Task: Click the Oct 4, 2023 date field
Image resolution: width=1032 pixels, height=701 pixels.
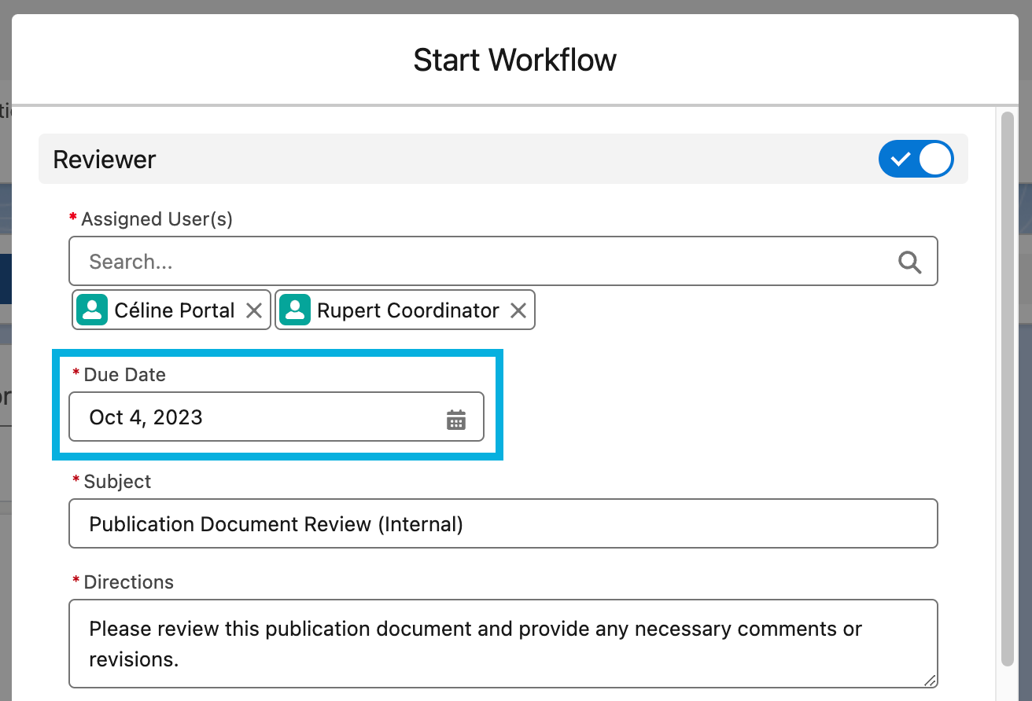Action: 252,417
